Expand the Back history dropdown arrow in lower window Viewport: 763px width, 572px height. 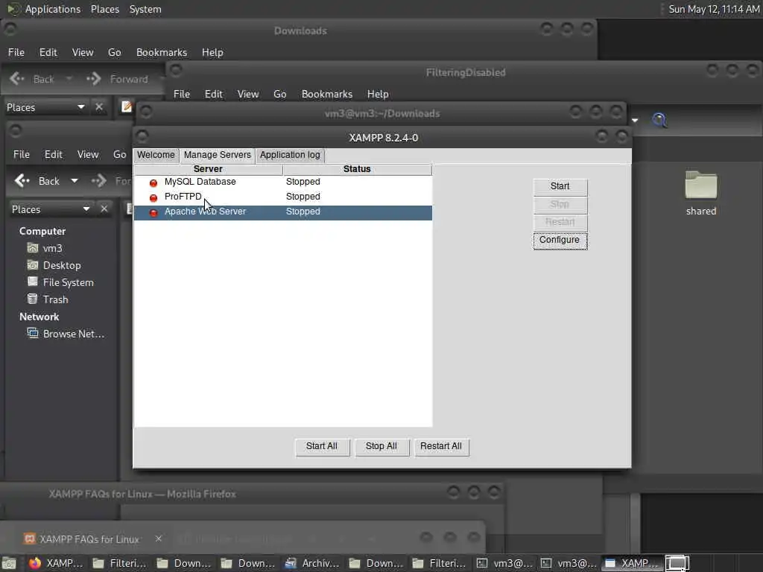pyautogui.click(x=75, y=181)
